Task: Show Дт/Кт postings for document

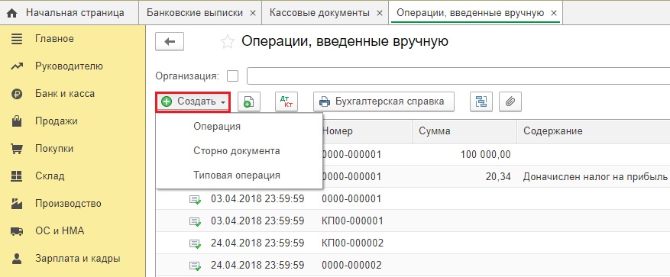Action: click(286, 101)
